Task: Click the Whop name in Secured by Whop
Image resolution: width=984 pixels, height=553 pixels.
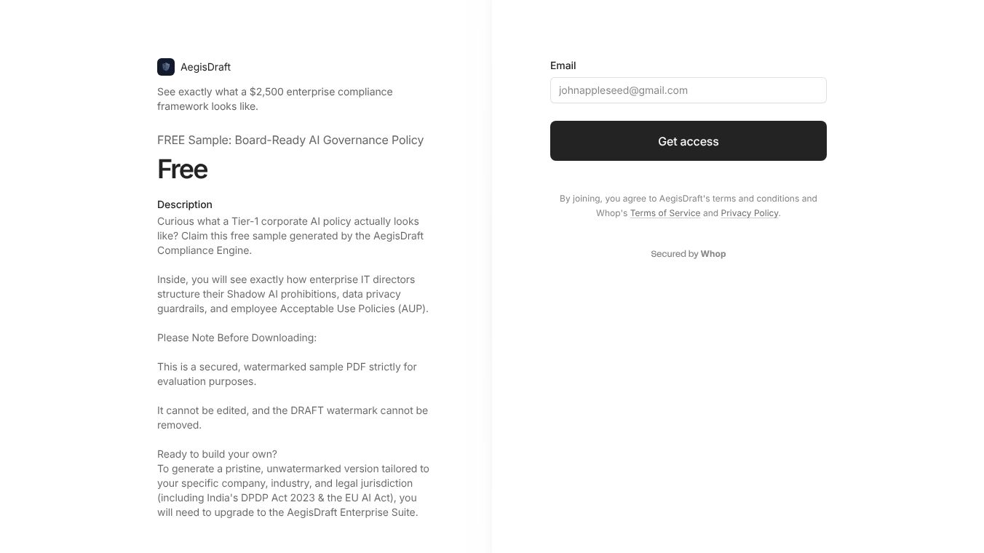Action: pyautogui.click(x=713, y=254)
